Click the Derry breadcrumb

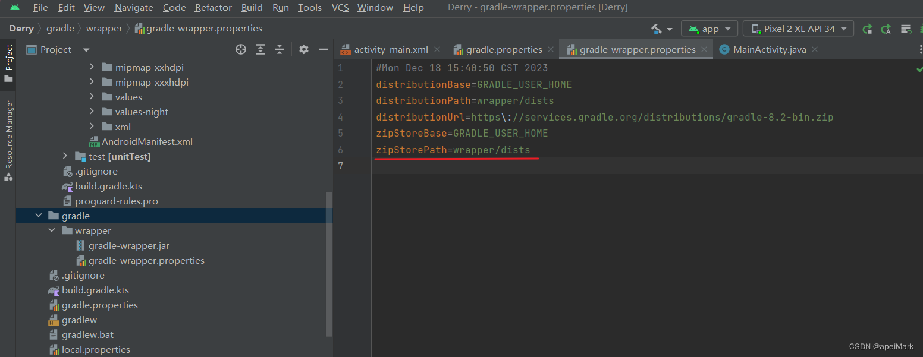[x=21, y=29]
